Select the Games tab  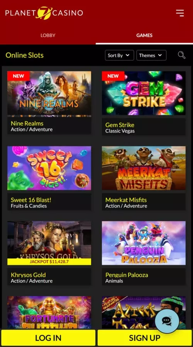[x=144, y=35]
